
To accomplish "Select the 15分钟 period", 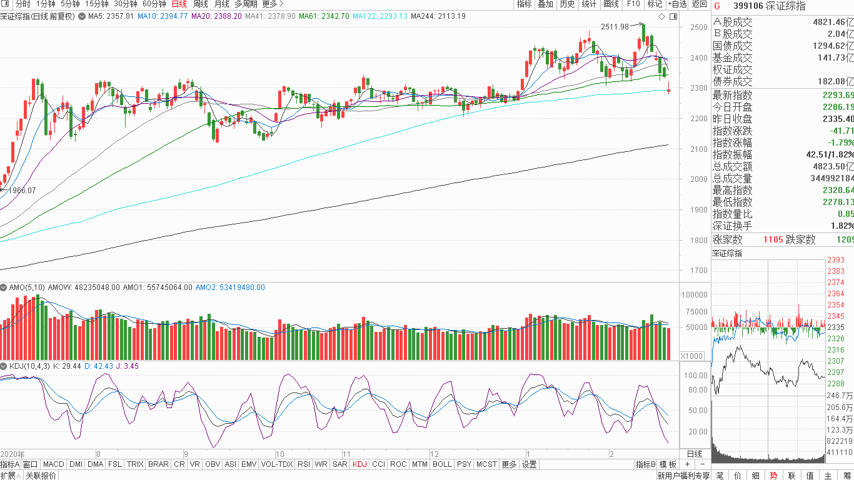I will (96, 4).
